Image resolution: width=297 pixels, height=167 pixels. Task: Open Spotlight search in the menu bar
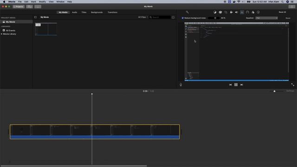tap(283, 2)
